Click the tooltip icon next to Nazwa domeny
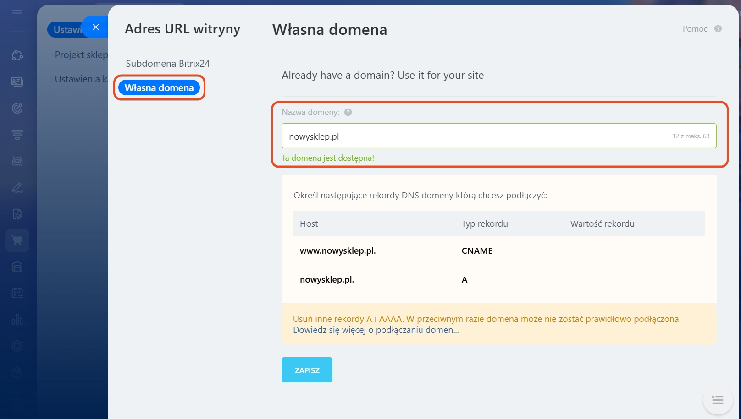741x419 pixels. [348, 112]
